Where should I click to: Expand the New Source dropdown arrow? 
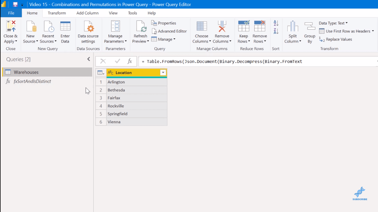pyautogui.click(x=37, y=41)
